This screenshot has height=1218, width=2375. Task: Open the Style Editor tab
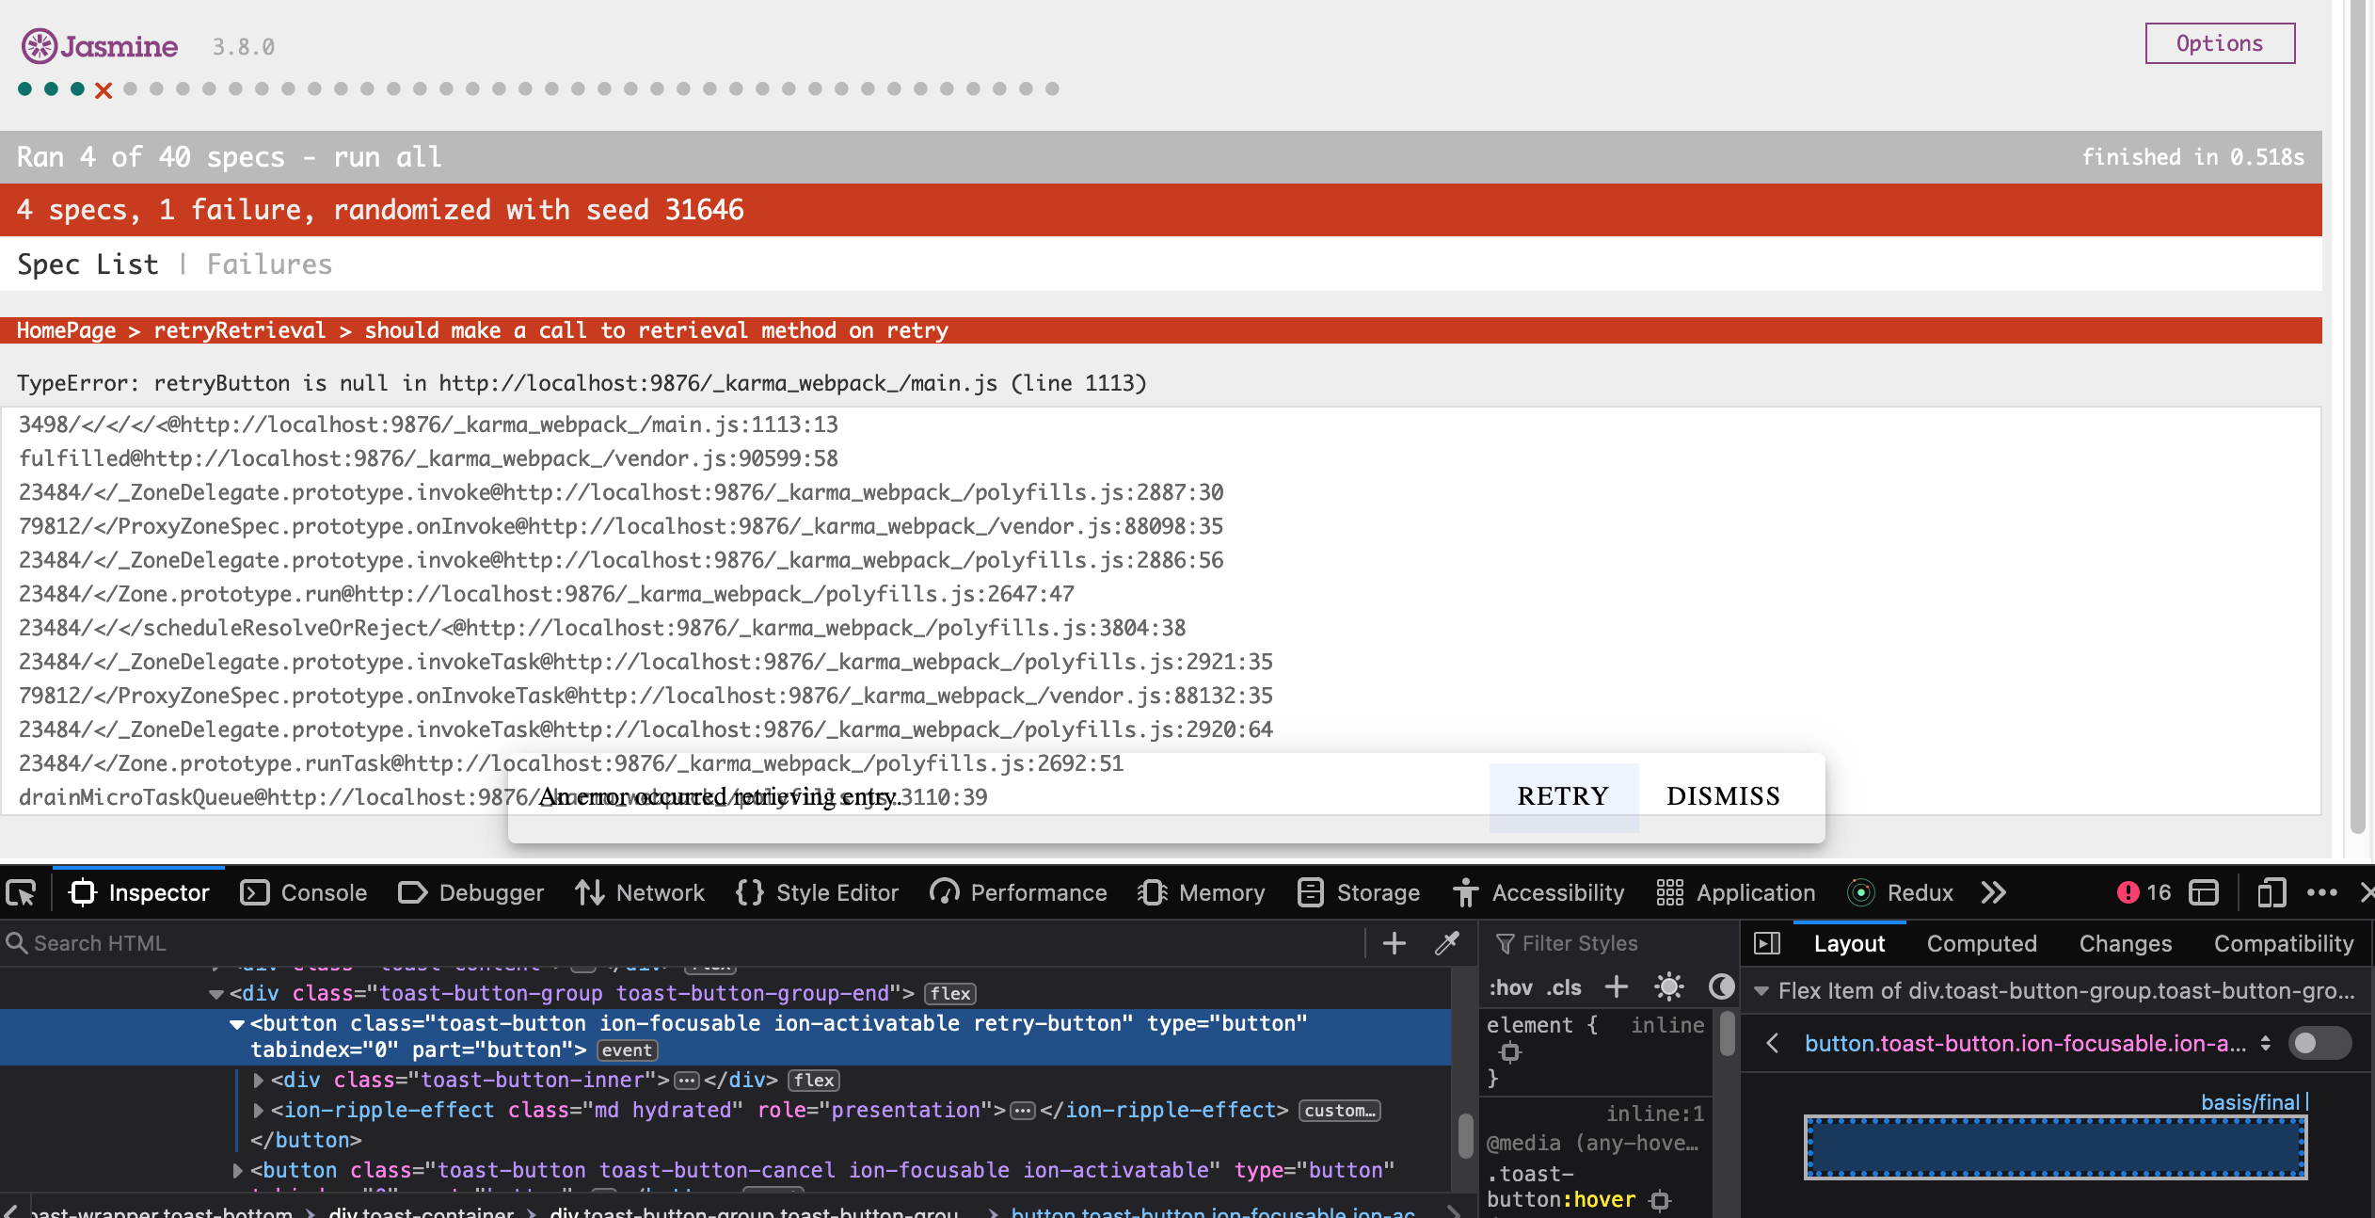(x=818, y=892)
